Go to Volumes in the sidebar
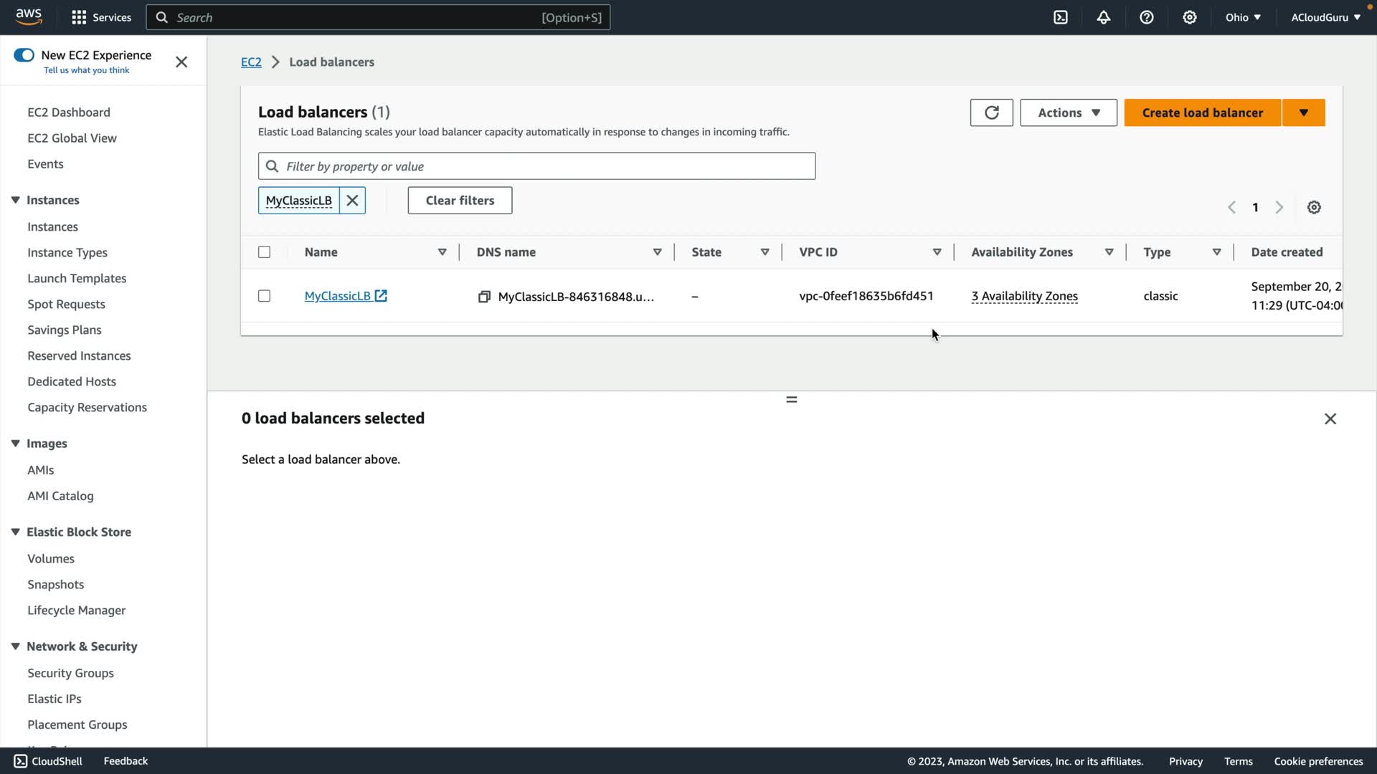 click(51, 558)
